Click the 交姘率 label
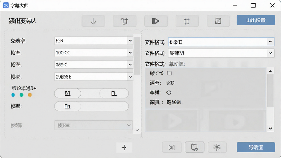 pyautogui.click(x=19, y=41)
